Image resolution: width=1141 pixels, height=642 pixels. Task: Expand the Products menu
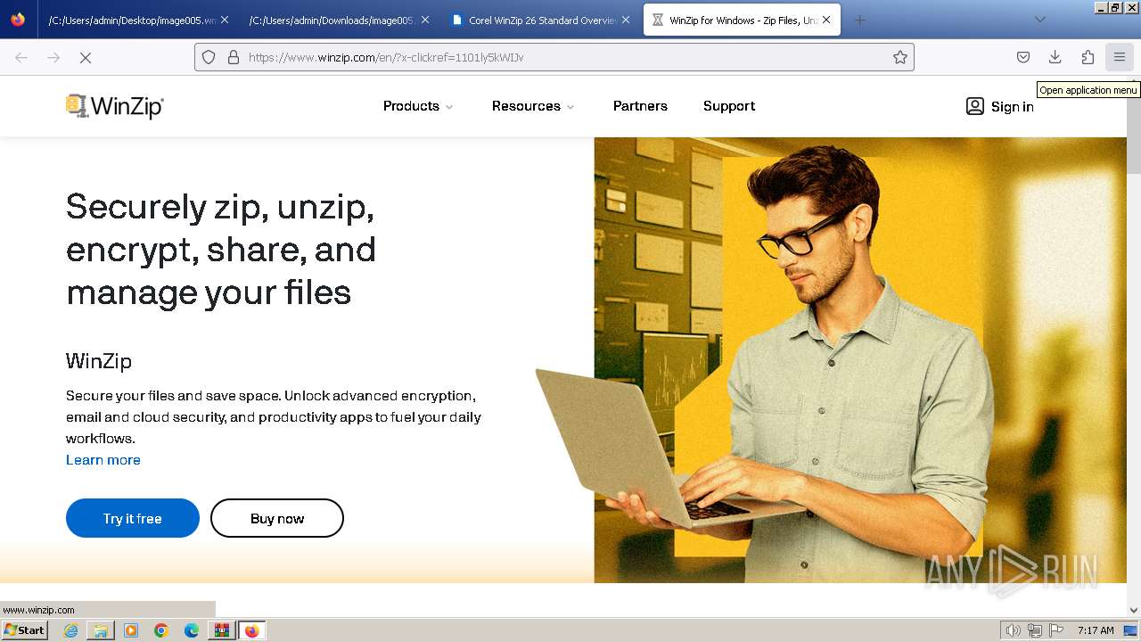[x=419, y=106]
